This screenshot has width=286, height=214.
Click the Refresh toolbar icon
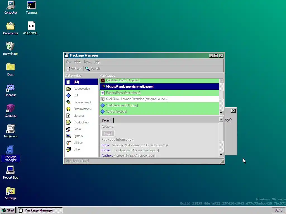click(x=68, y=69)
